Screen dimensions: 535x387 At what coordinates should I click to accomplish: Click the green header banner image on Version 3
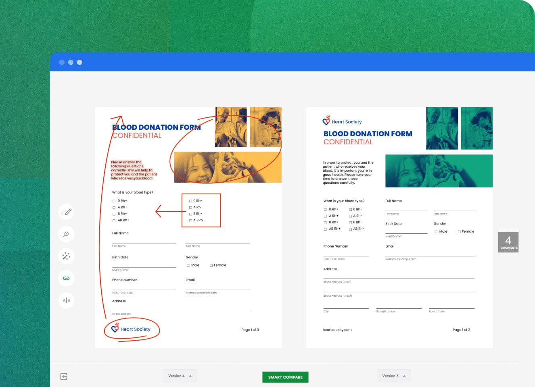pyautogui.click(x=439, y=171)
